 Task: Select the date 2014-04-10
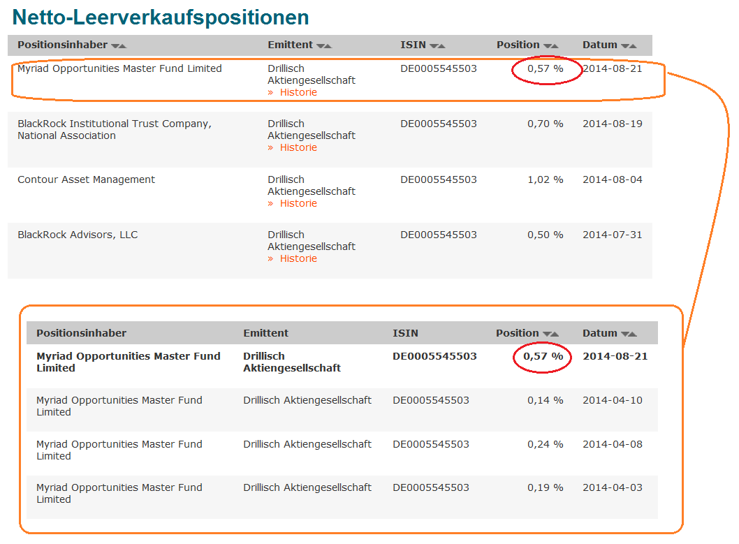pos(613,400)
